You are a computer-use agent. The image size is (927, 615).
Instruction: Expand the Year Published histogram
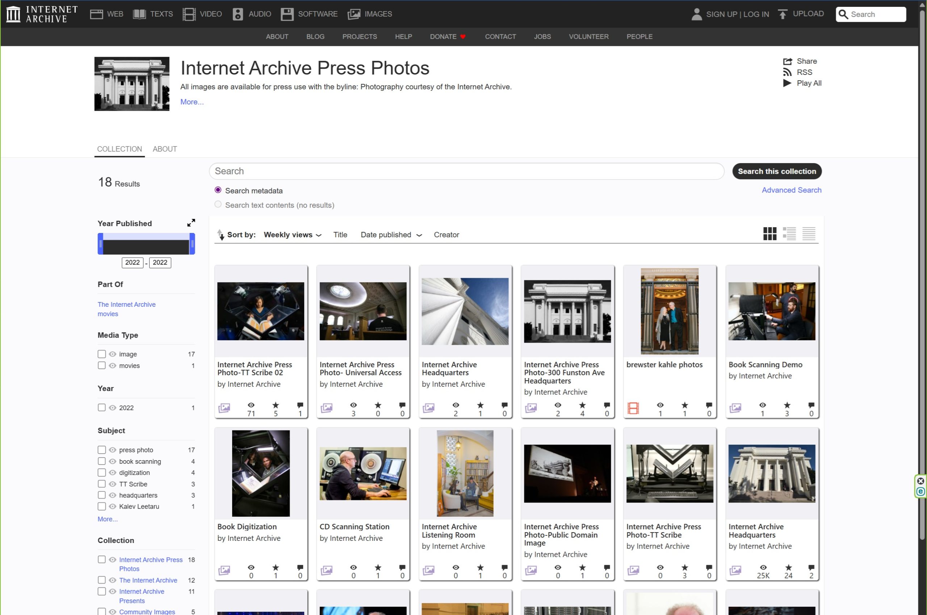tap(191, 223)
